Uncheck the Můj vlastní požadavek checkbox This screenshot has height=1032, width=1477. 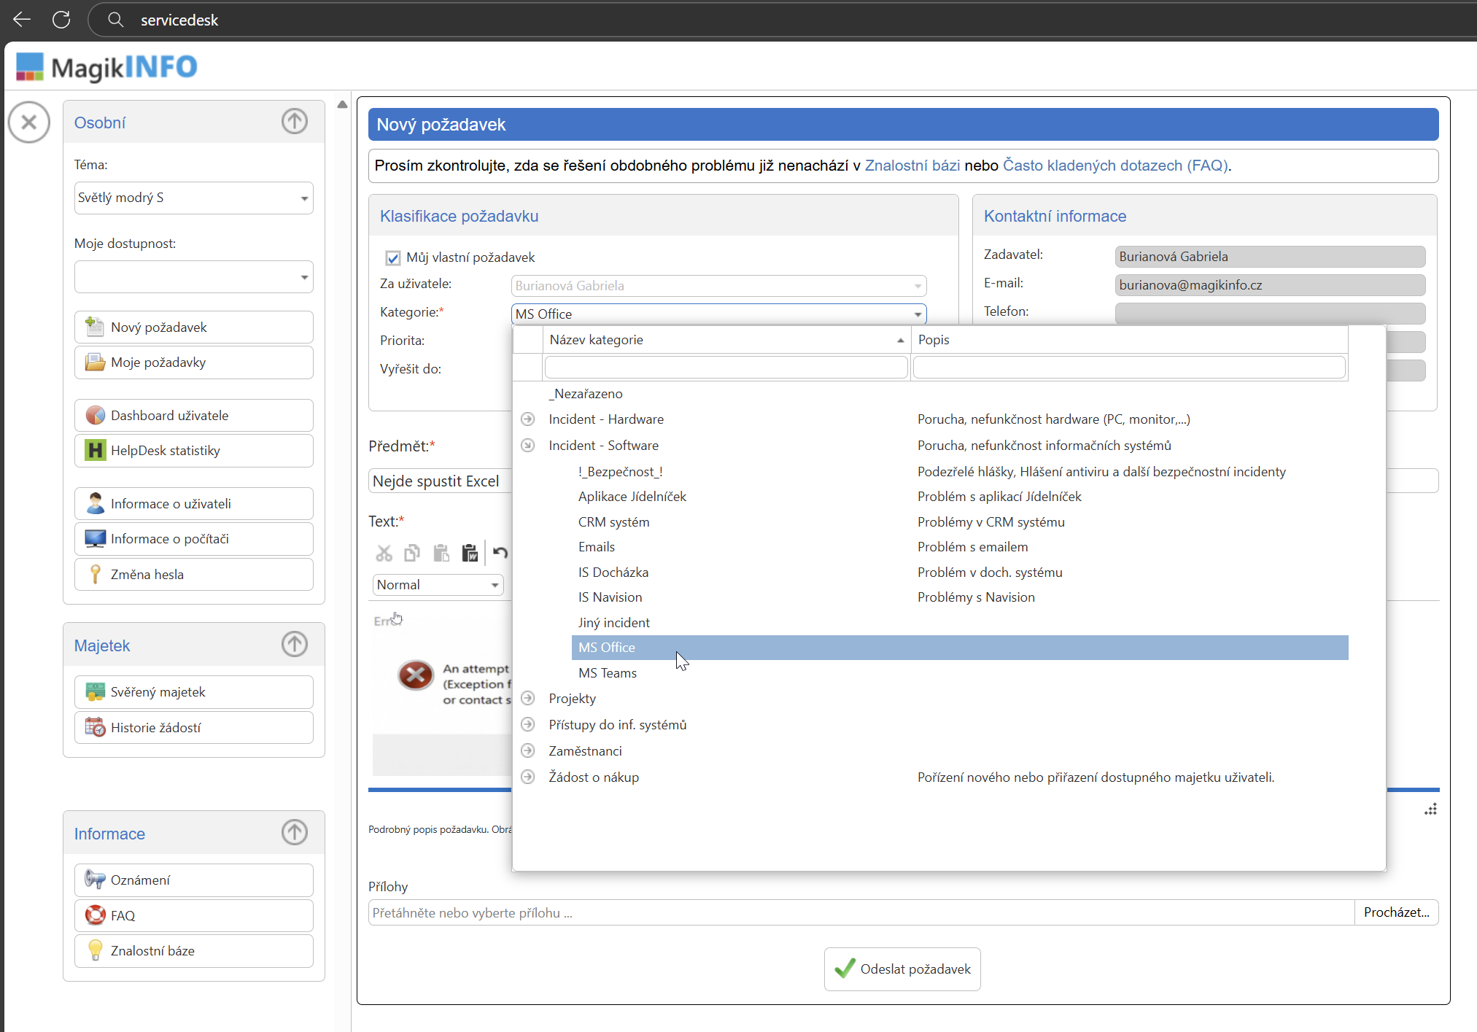pos(393,257)
